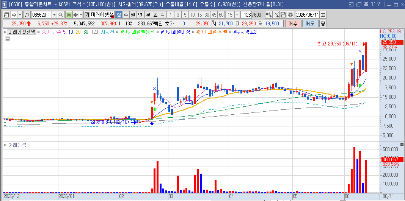Image resolution: width=405 pixels, height=201 pixels.
Task: Choose the 5 interval button
Action: point(185,15)
